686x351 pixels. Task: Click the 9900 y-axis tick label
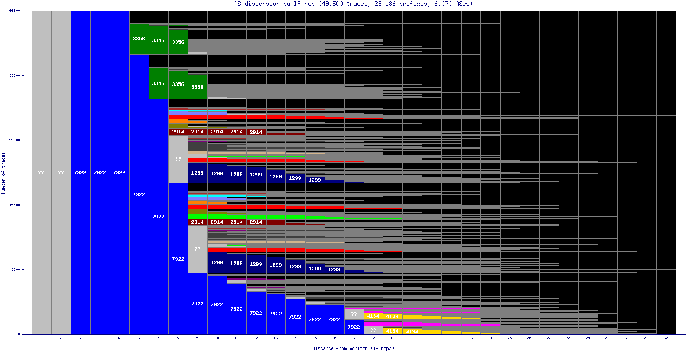pos(15,269)
